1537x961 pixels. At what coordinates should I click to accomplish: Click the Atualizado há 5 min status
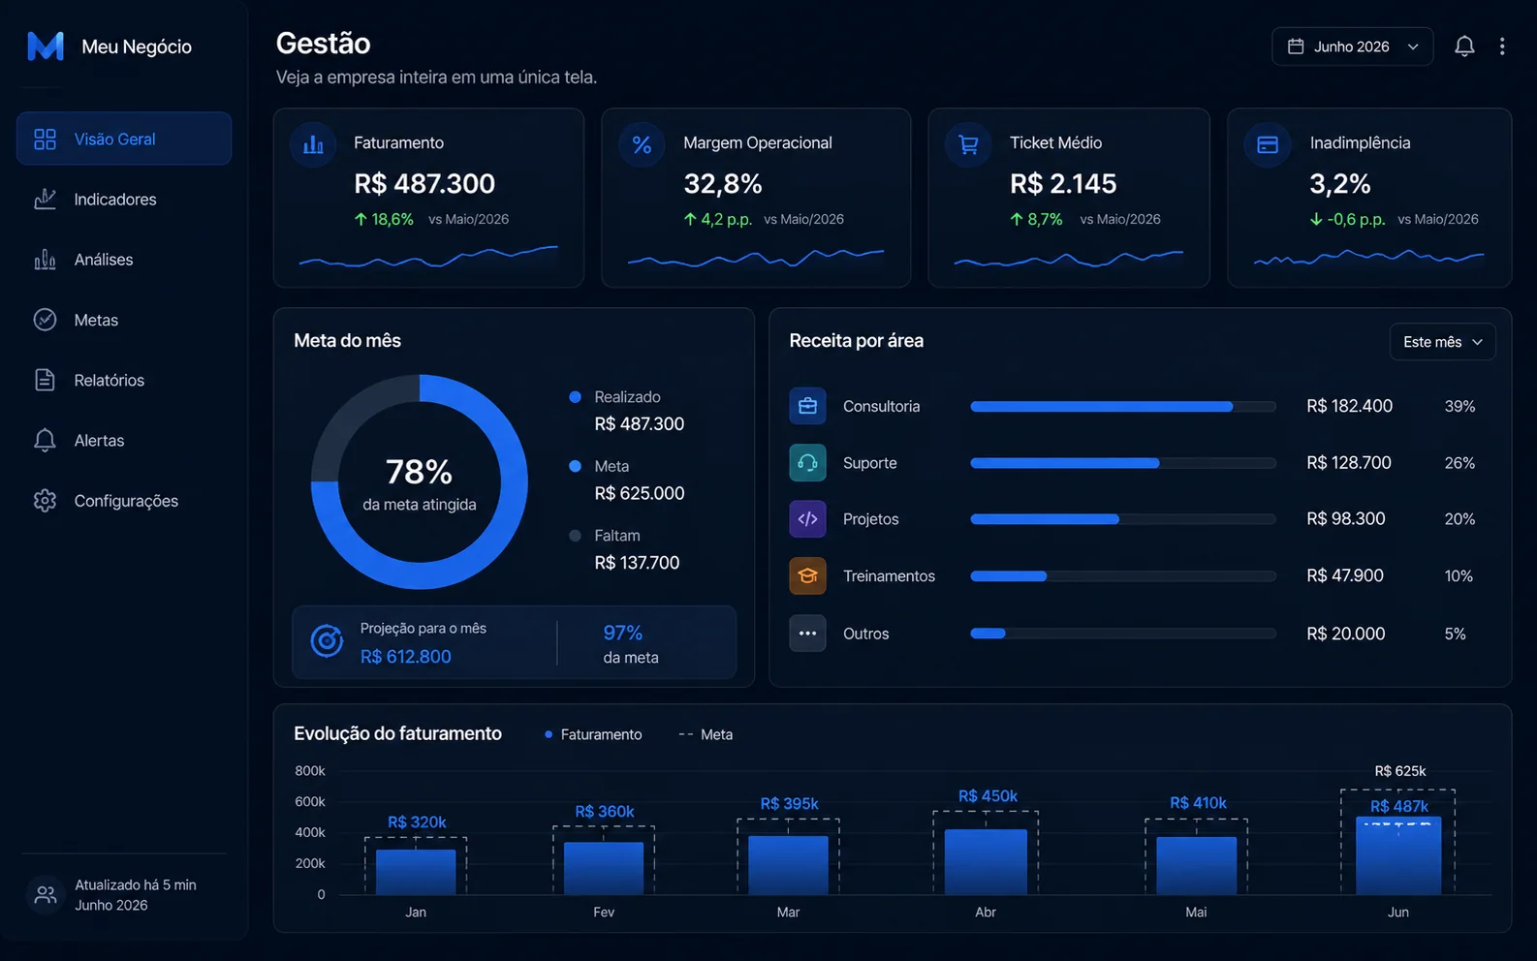[136, 884]
